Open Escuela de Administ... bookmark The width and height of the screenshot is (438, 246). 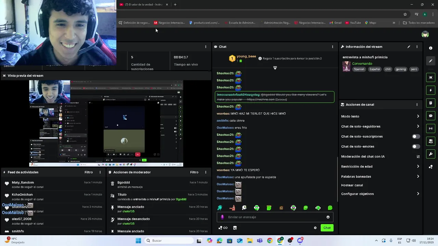pyautogui.click(x=240, y=23)
